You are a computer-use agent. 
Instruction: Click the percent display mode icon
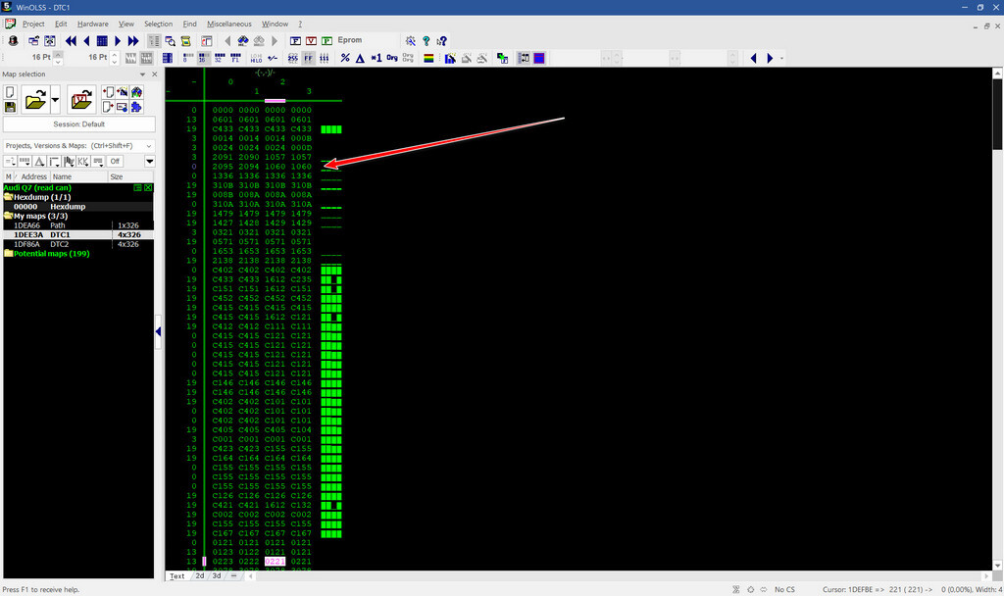pos(345,58)
